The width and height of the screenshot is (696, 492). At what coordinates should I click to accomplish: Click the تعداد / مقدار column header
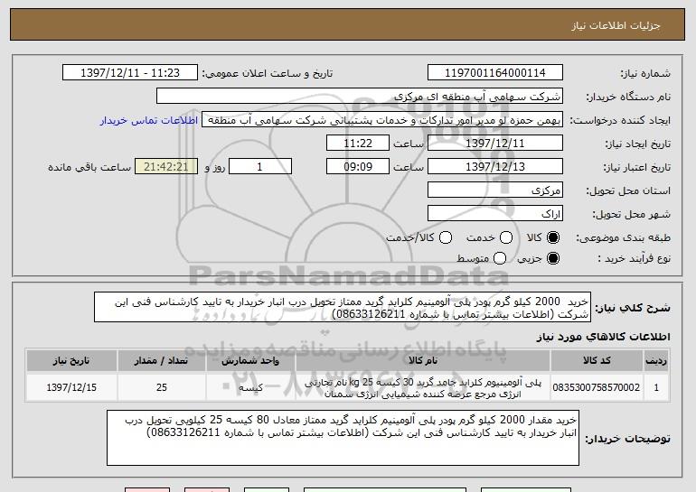pyautogui.click(x=162, y=361)
